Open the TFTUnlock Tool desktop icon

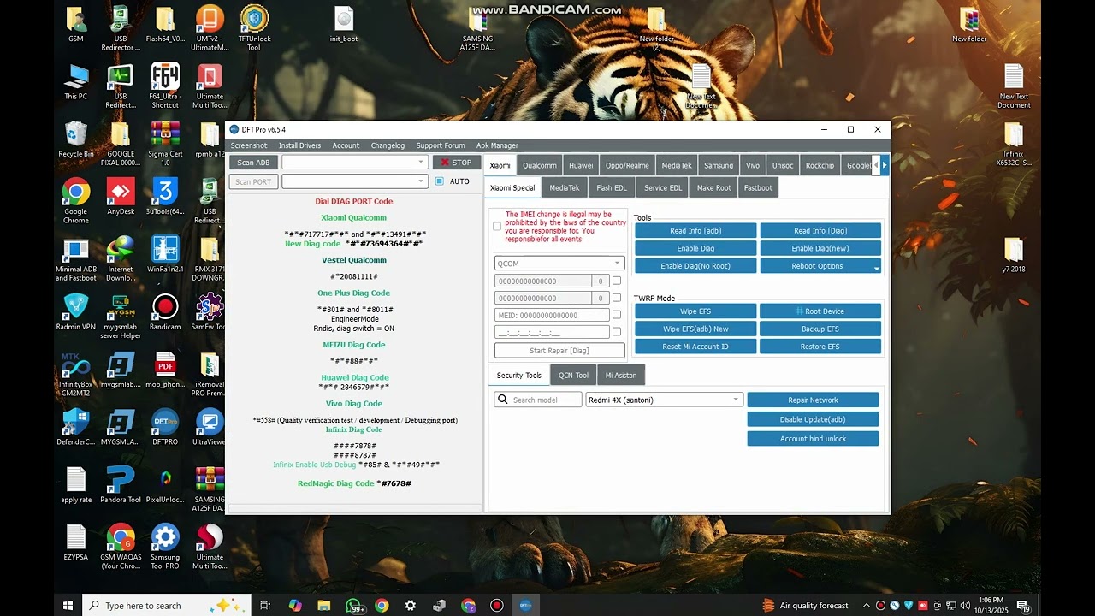[x=254, y=19]
